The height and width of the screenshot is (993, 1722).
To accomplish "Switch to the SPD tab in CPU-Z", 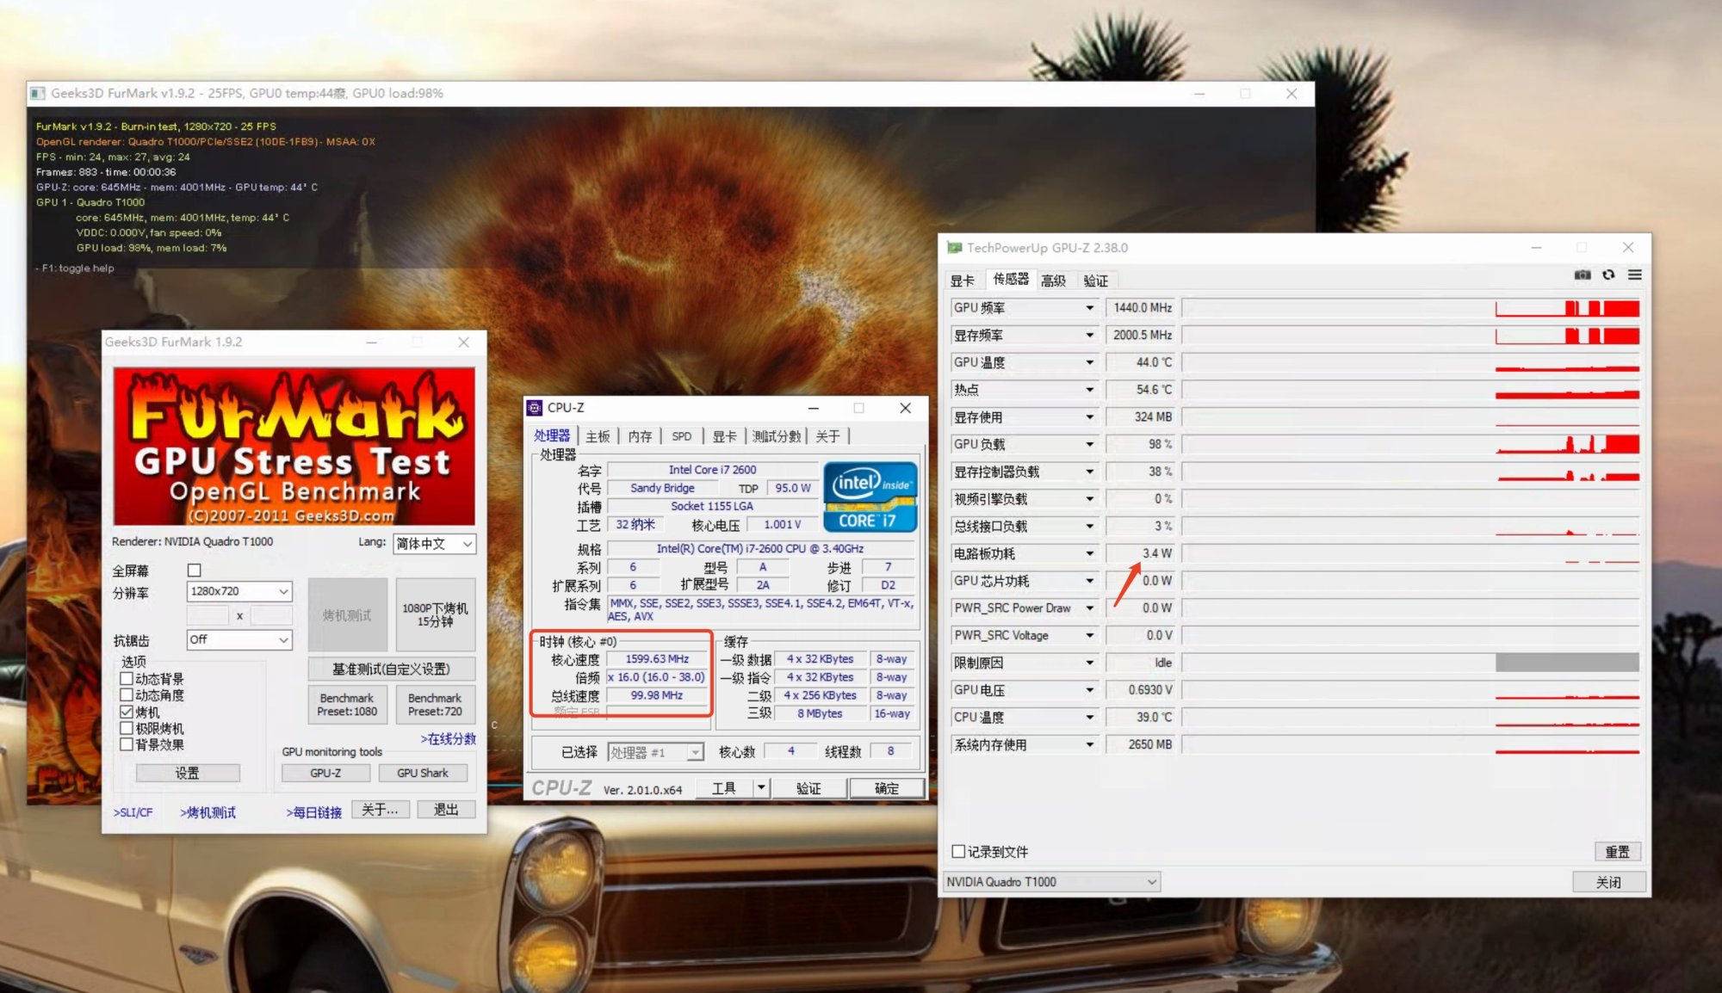I will pyautogui.click(x=682, y=436).
